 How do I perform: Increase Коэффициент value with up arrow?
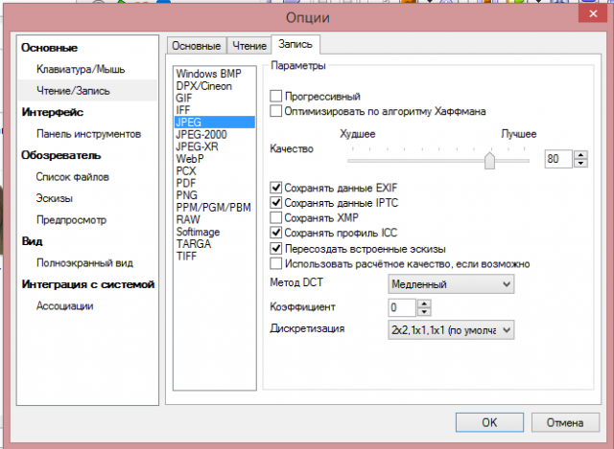(x=424, y=303)
